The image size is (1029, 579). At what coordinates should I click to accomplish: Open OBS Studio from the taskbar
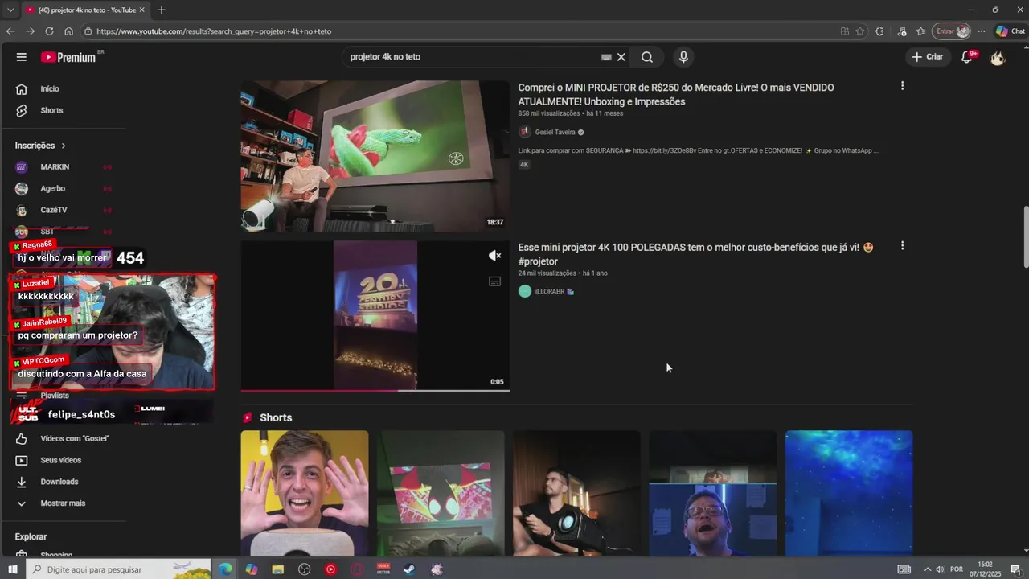(305, 569)
